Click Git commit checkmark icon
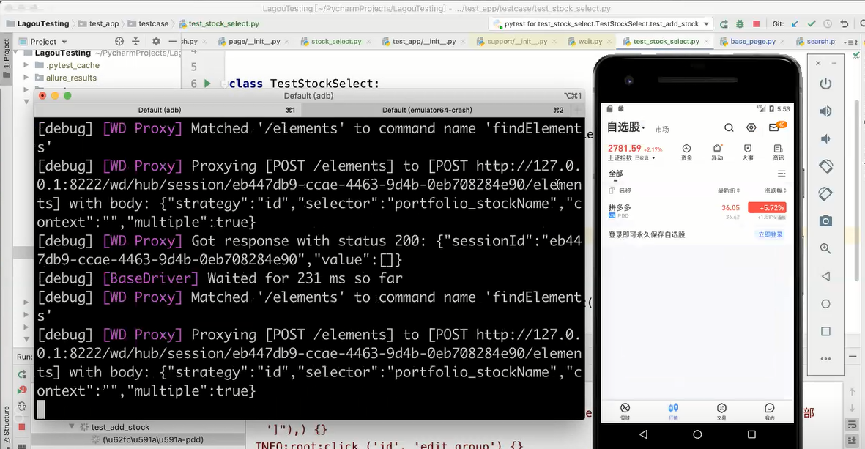 [812, 23]
